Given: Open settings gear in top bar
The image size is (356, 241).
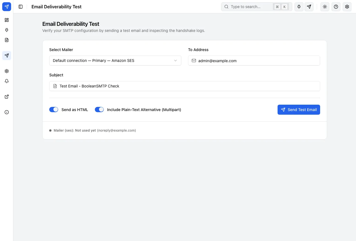Looking at the screenshot, I should pos(347,7).
